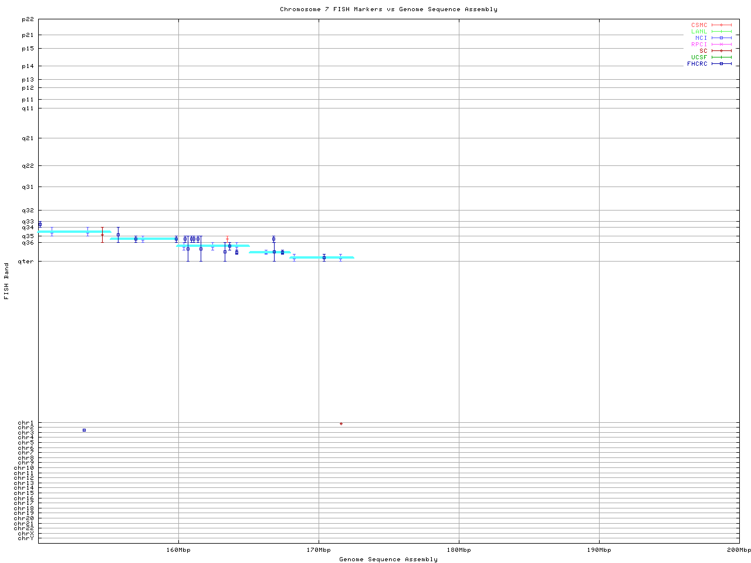Click the 170Mbp x-axis label

(319, 550)
